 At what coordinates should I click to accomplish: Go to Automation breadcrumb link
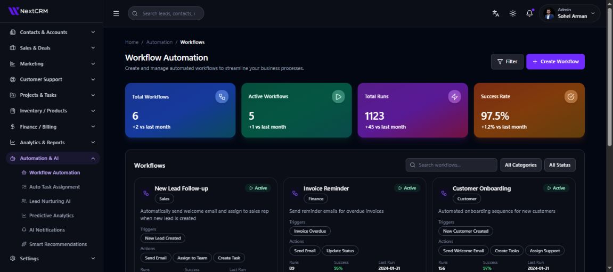coord(159,42)
